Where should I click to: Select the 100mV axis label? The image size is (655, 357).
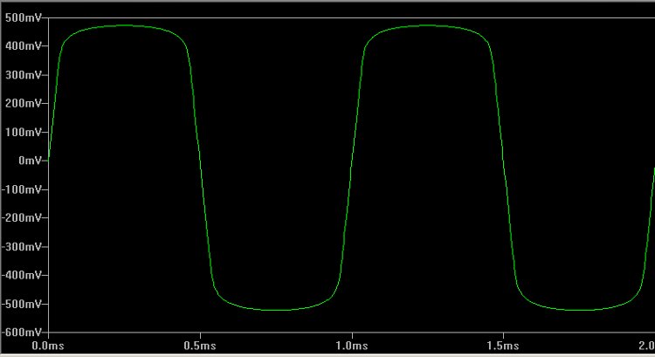[x=22, y=133]
